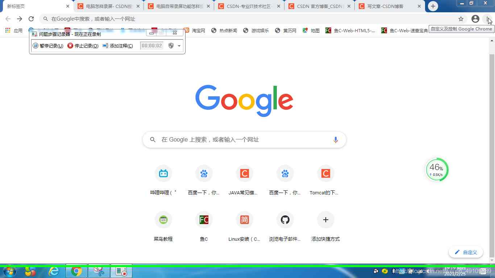This screenshot has width=495, height=278.
Task: Click 添加快捷方式 plus button
Action: (x=326, y=220)
